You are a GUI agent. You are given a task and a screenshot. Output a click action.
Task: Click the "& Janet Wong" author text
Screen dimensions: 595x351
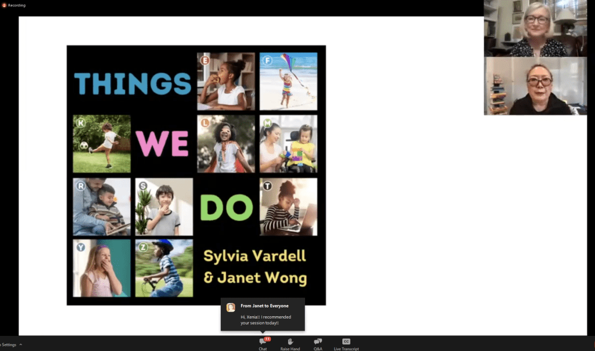pyautogui.click(x=255, y=277)
